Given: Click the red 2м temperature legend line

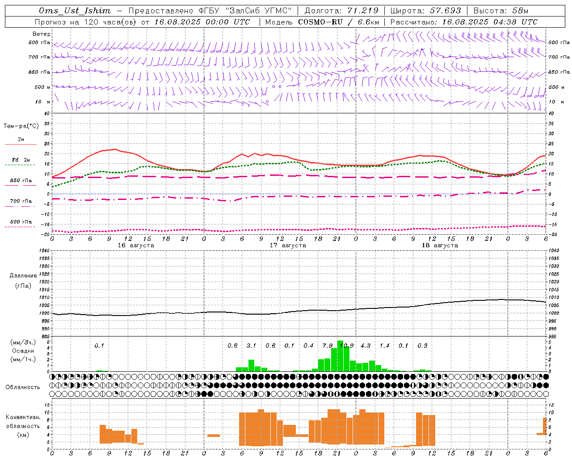Looking at the screenshot, I should (x=21, y=145).
